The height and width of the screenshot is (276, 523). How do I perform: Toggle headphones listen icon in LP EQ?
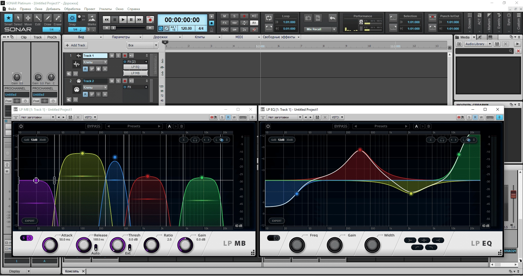pos(442,140)
